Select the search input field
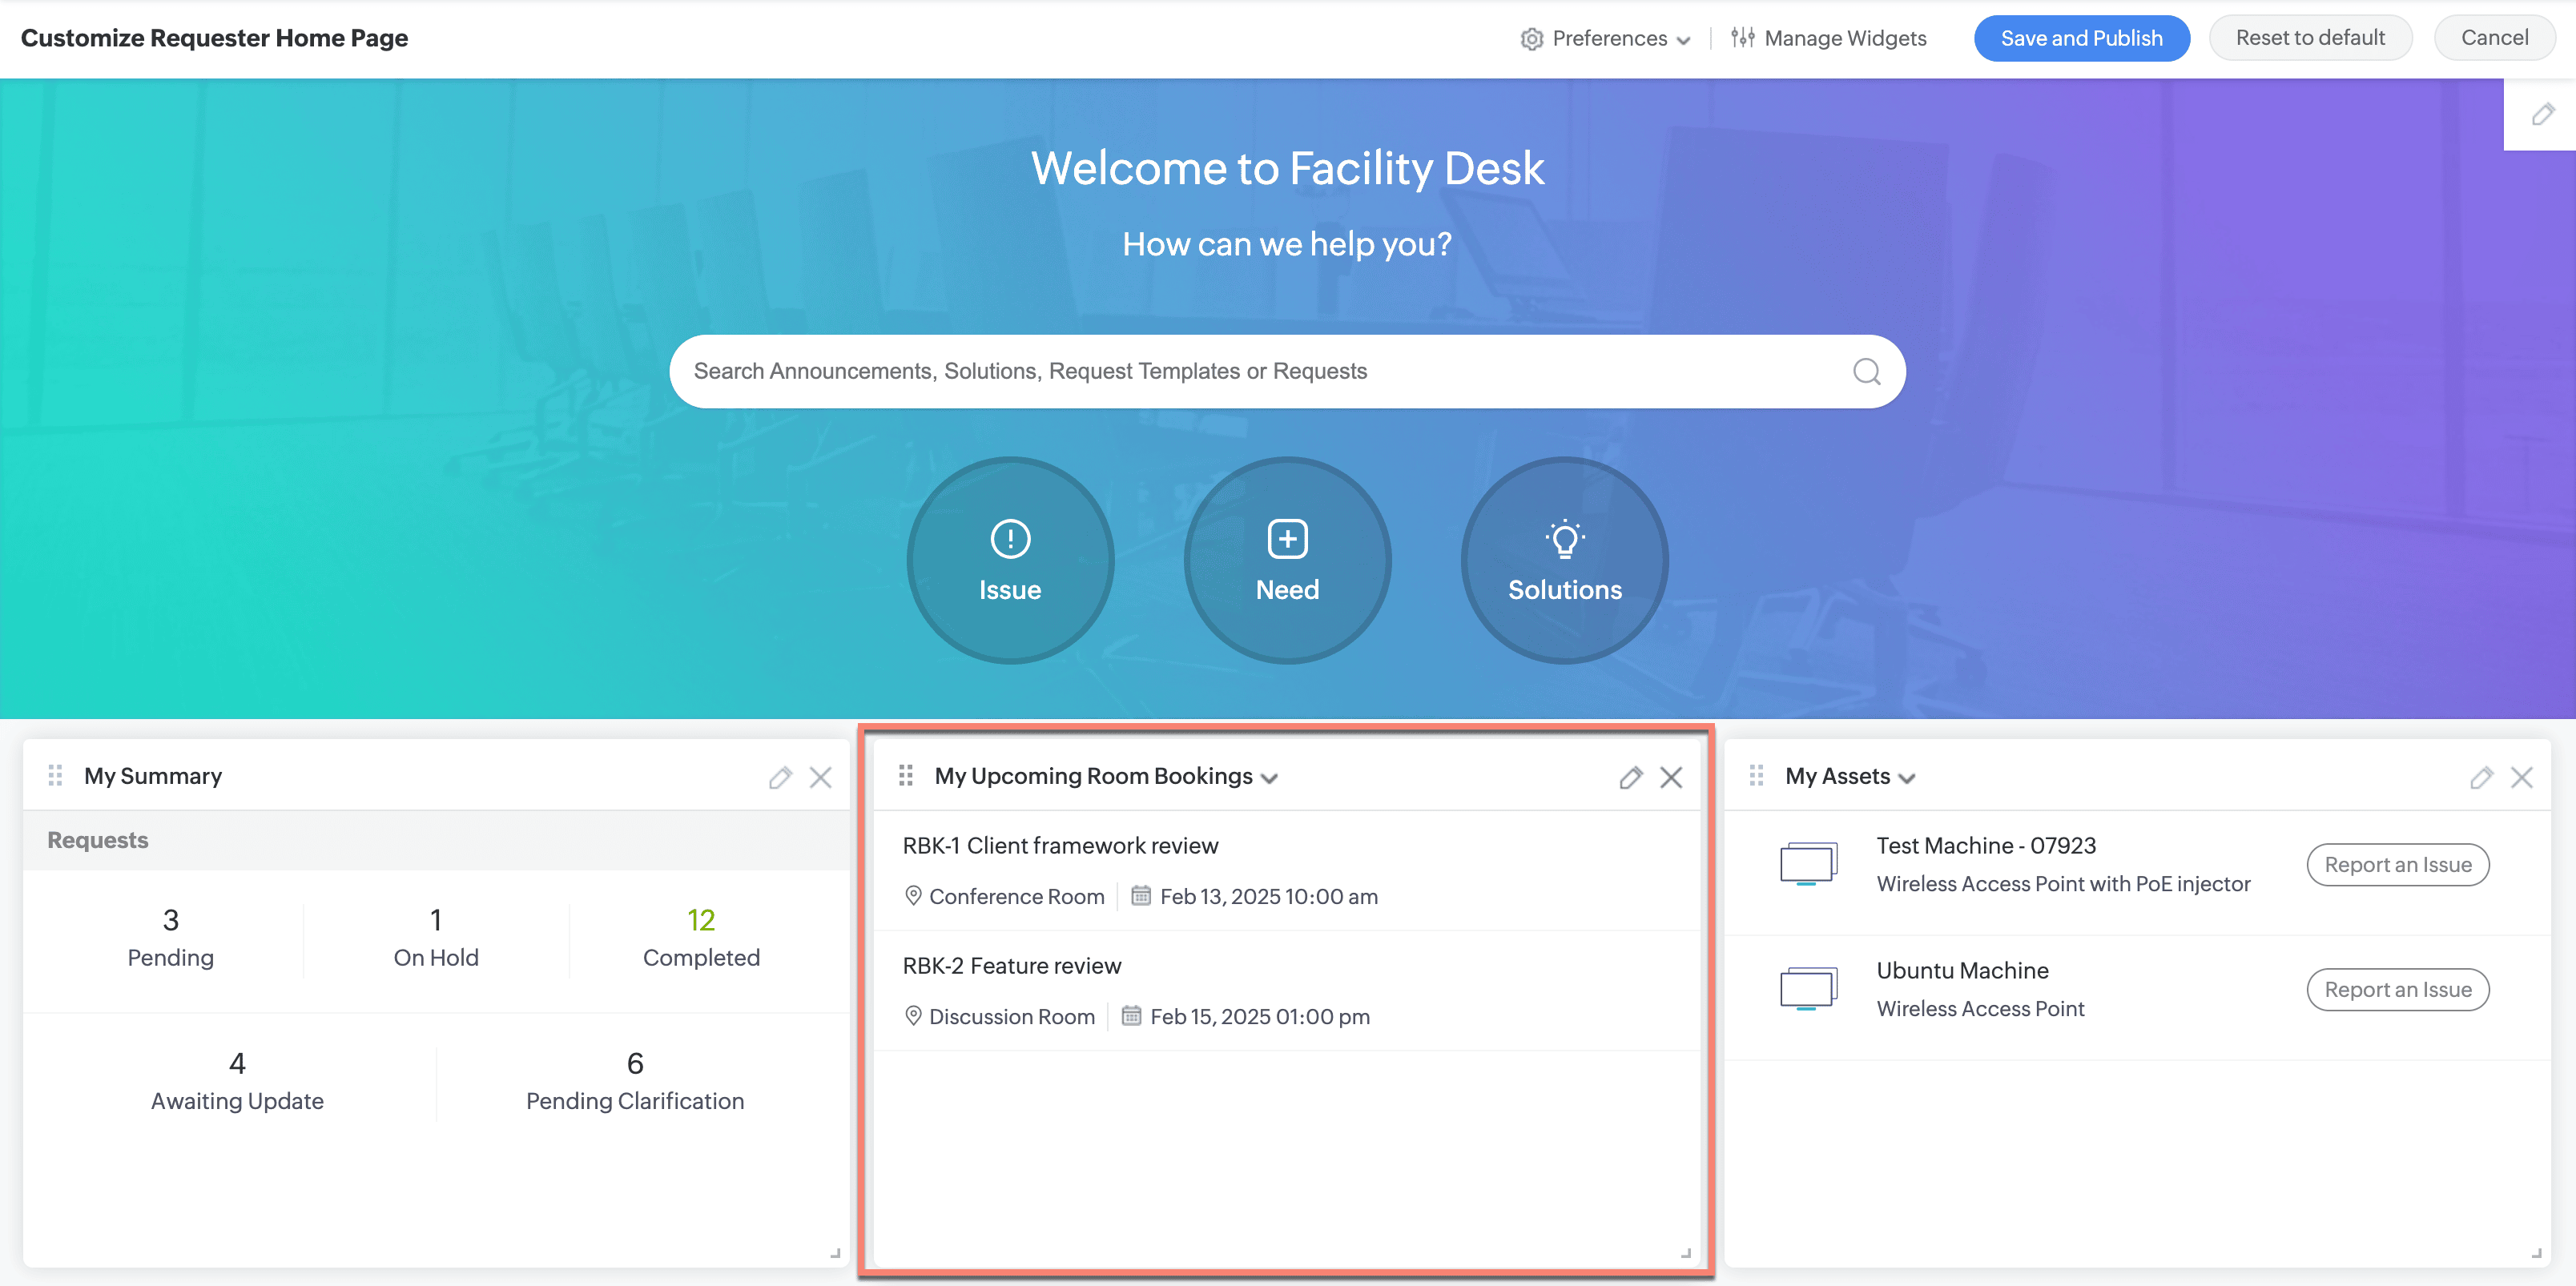Image resolution: width=2576 pixels, height=1286 pixels. 1286,369
